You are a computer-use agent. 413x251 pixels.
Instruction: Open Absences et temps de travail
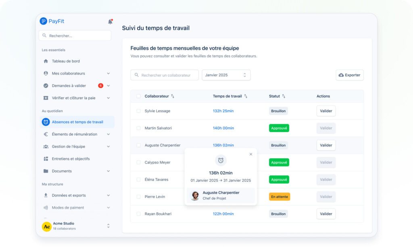tap(77, 122)
